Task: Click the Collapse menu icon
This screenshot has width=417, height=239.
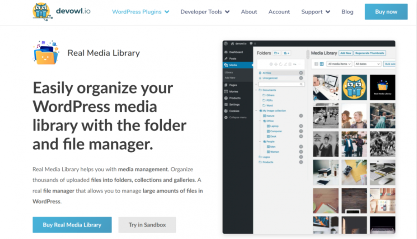Action: (226, 117)
